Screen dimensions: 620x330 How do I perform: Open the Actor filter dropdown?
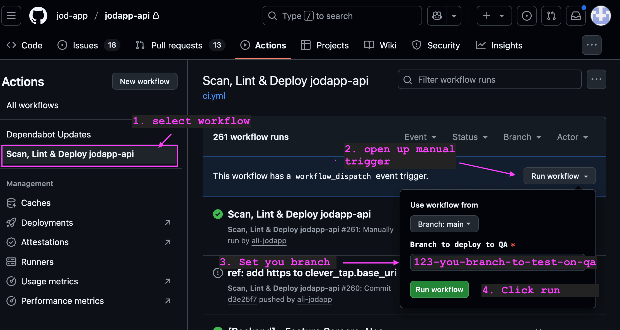coord(572,137)
